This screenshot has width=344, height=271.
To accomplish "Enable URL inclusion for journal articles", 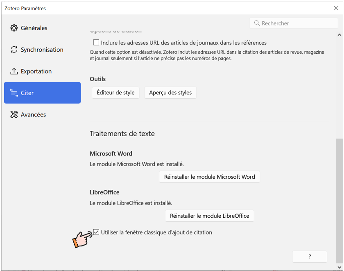I will click(96, 42).
